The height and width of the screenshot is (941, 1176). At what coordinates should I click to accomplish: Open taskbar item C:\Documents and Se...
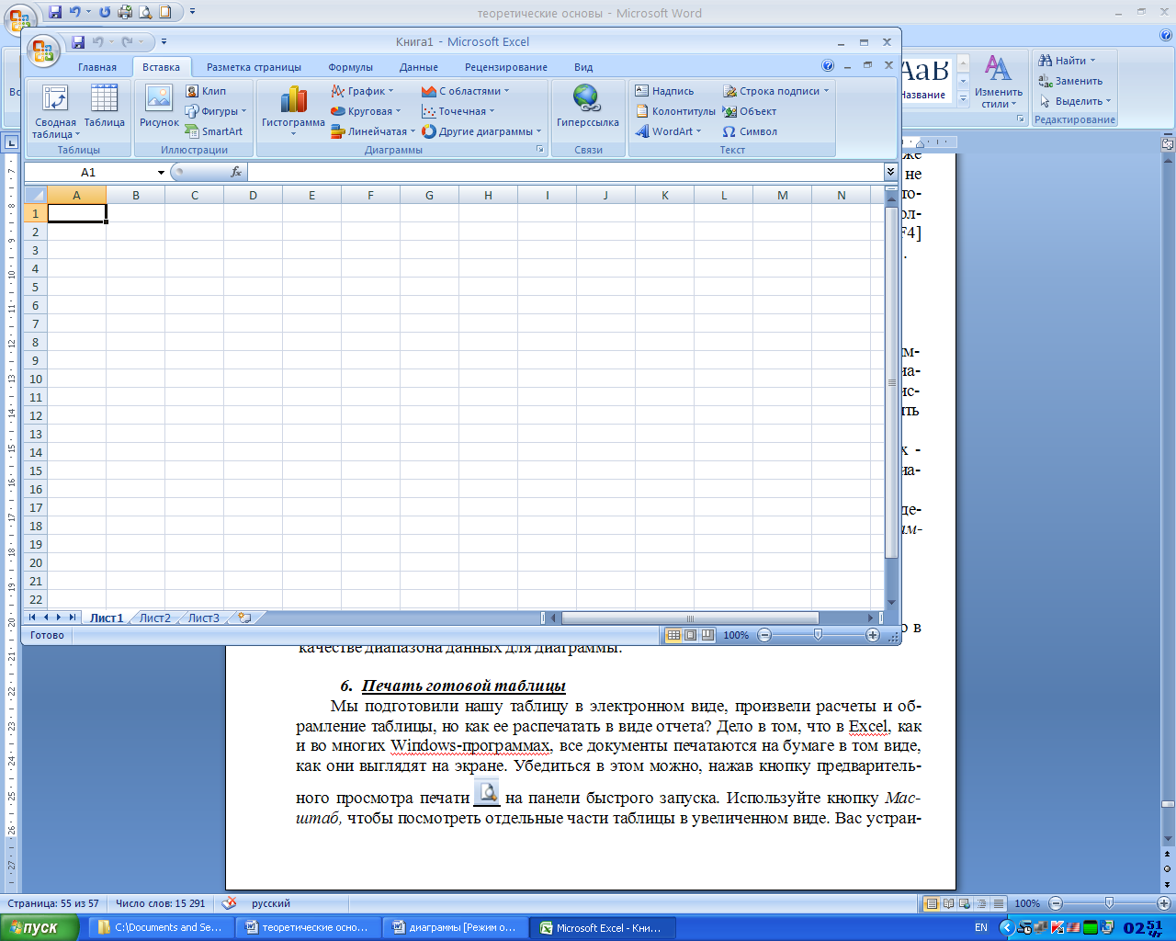point(160,927)
